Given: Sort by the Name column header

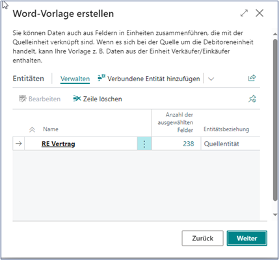Looking at the screenshot, I should tap(51, 129).
